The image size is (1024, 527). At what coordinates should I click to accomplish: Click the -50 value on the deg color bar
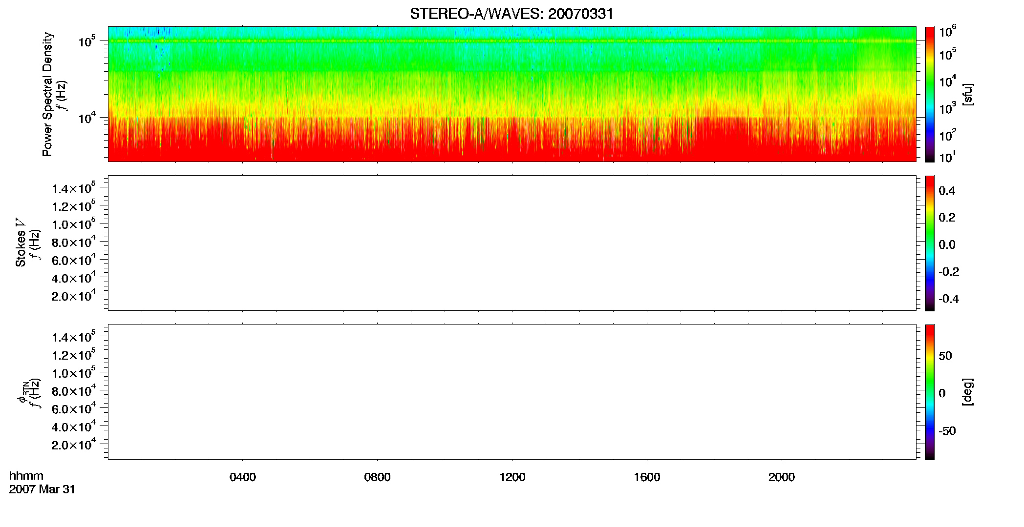(947, 431)
